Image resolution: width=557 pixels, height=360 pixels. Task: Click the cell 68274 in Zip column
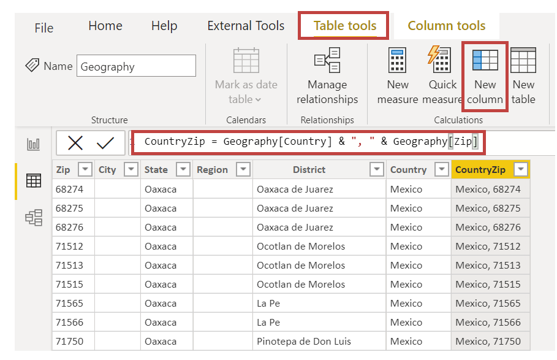click(74, 189)
